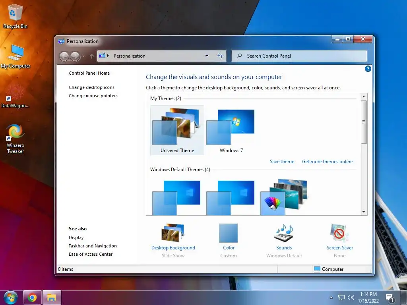The image size is (407, 305).
Task: Open Desktop Background settings icon
Action: [x=173, y=233]
